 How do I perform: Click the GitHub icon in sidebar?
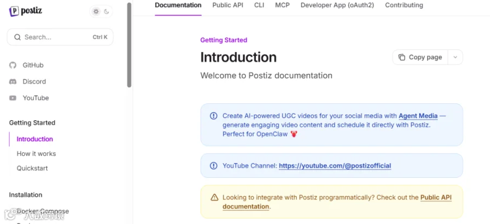13,65
